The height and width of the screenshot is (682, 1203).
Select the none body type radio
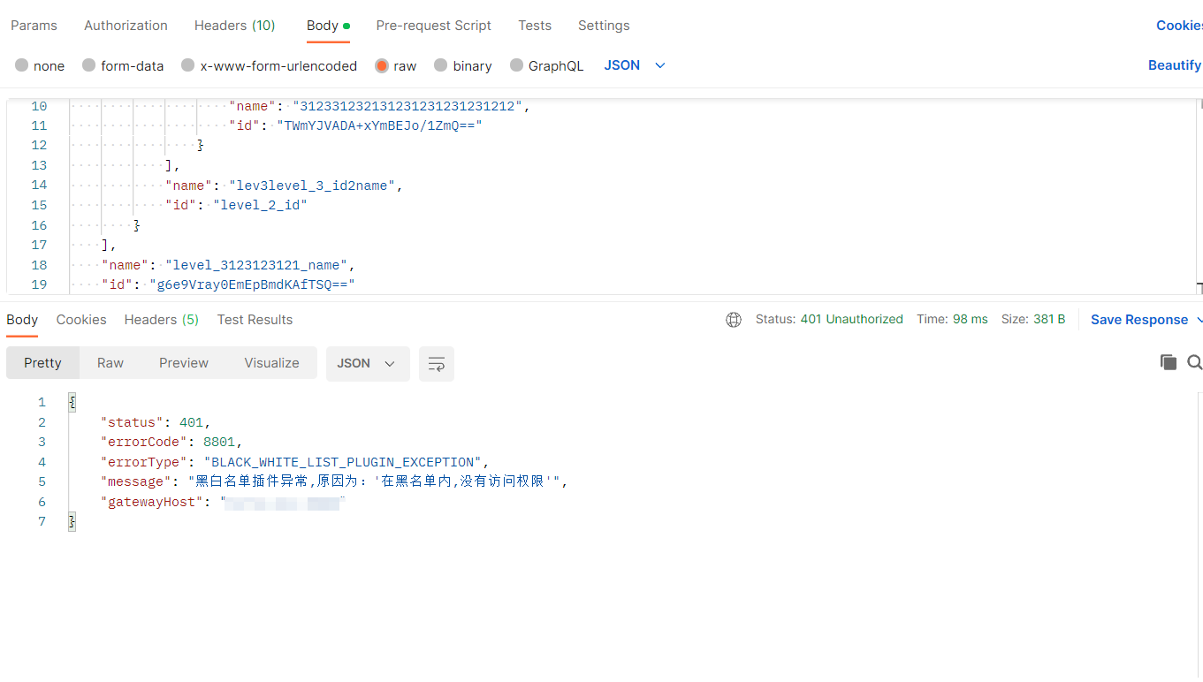(22, 65)
